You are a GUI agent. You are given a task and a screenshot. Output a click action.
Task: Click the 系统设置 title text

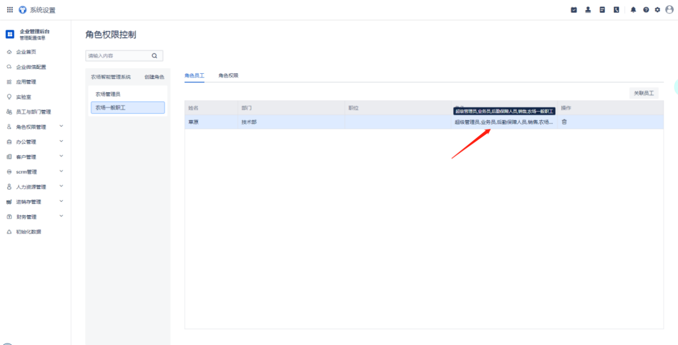[x=42, y=10]
